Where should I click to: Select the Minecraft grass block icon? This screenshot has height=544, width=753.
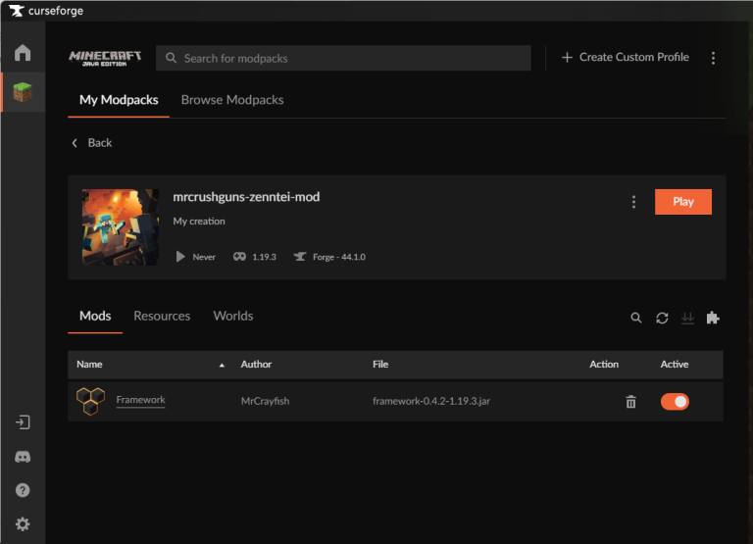click(23, 92)
